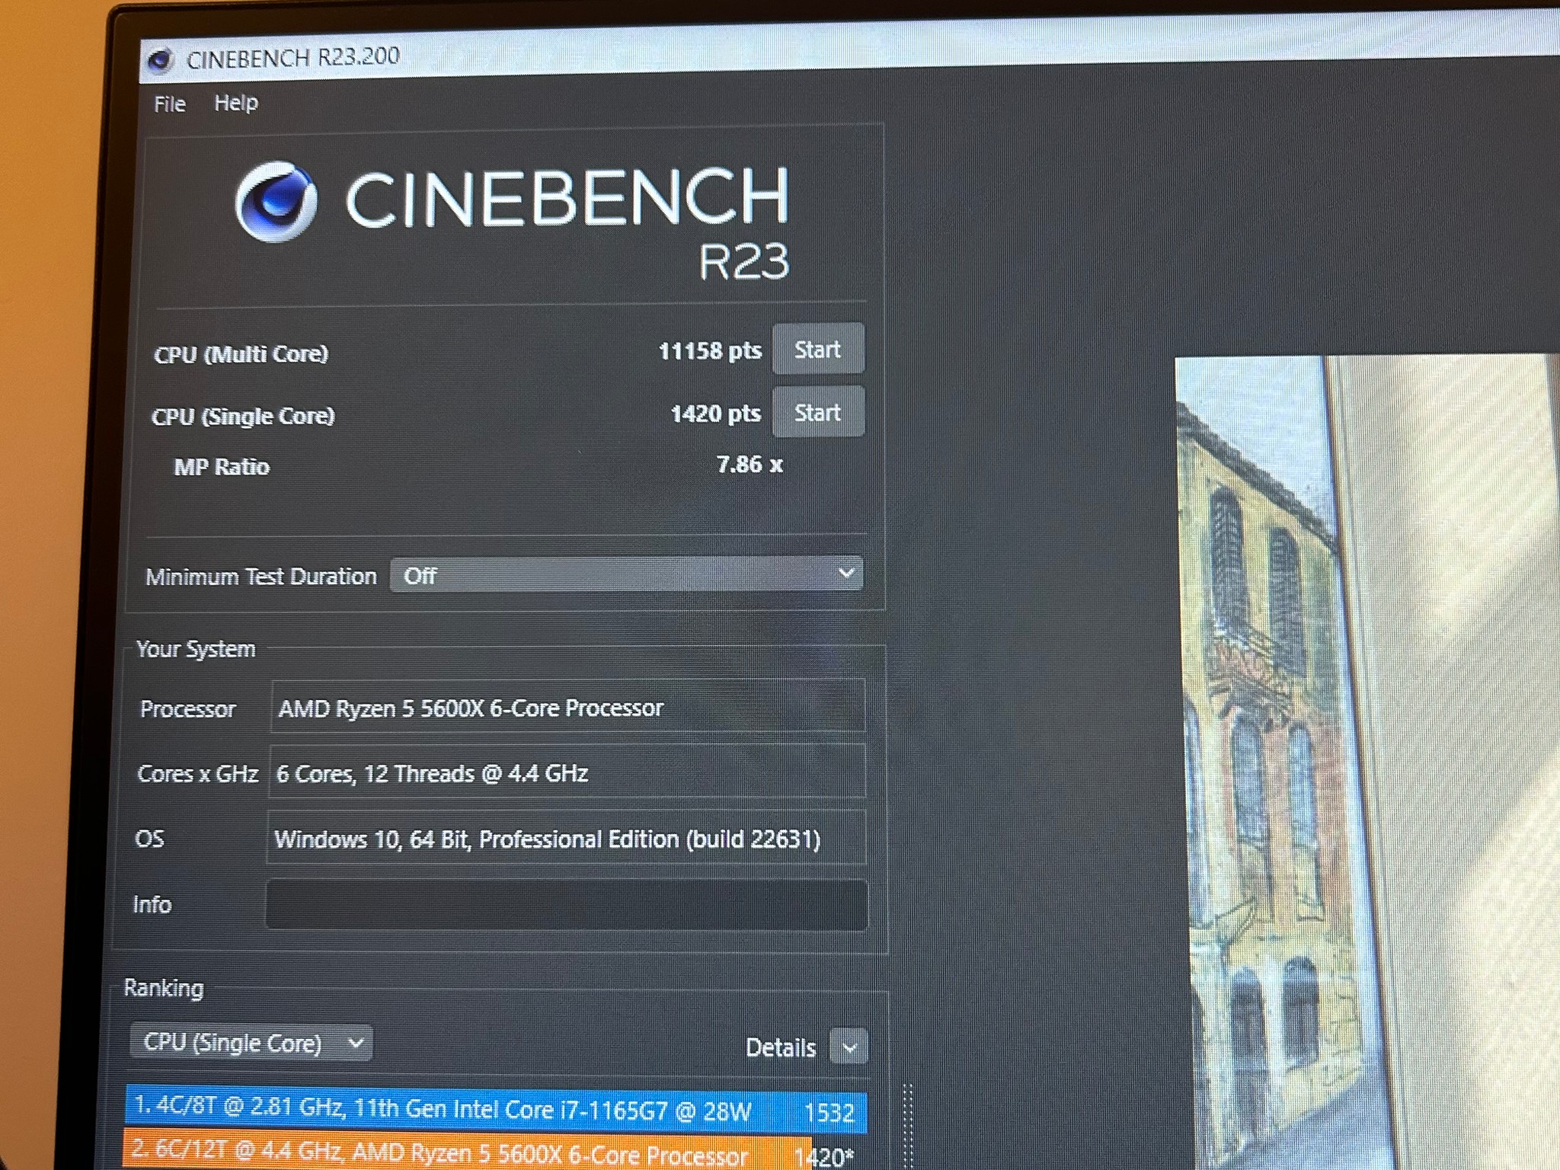1560x1170 pixels.
Task: Open the File menu
Action: (169, 104)
